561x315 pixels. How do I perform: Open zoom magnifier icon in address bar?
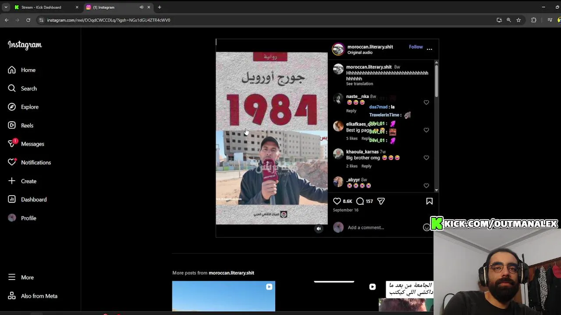509,20
